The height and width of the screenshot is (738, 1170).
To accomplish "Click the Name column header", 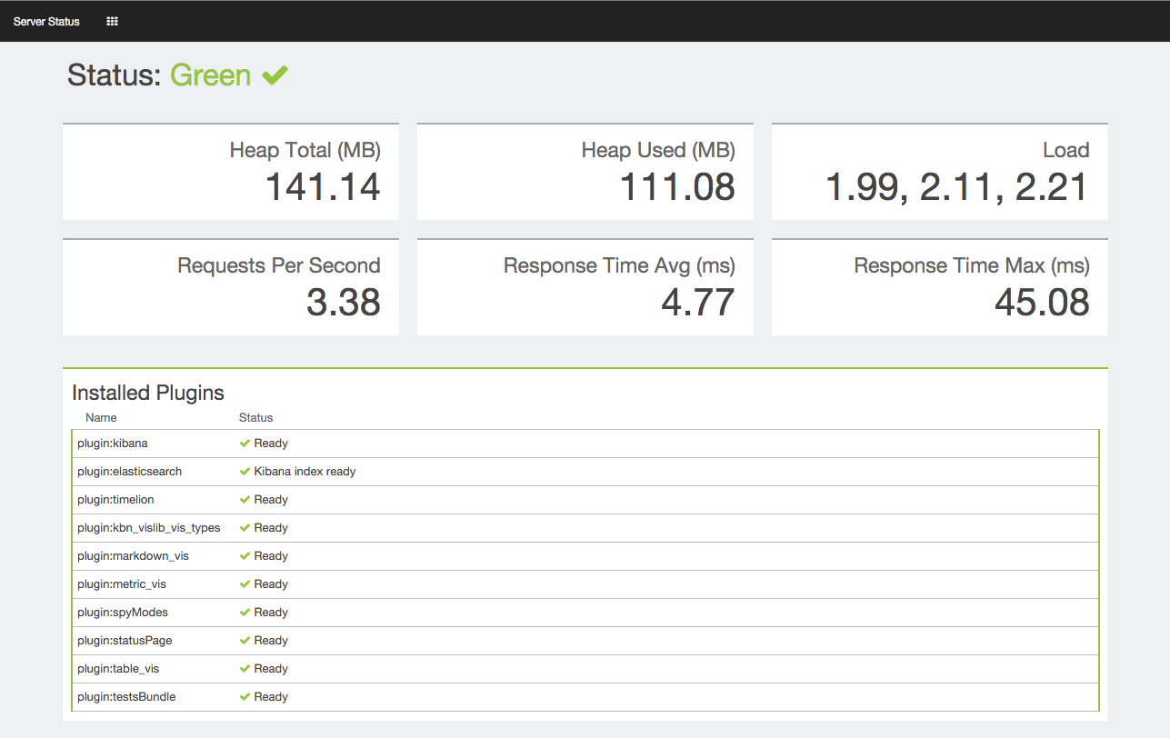I will [101, 418].
